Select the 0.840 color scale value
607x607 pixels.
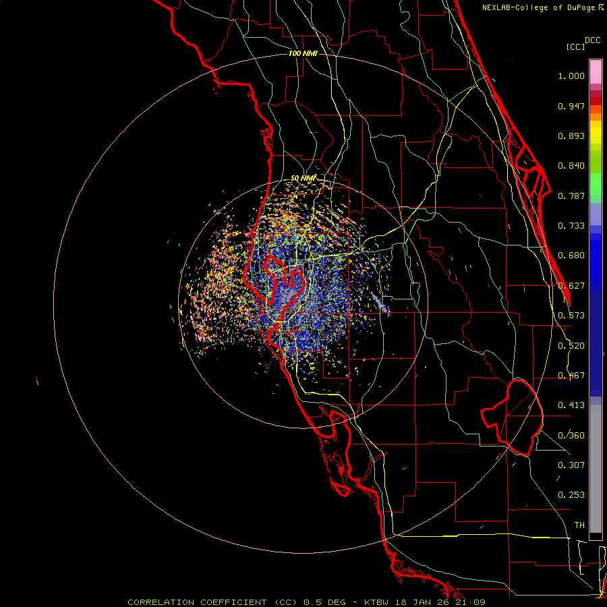point(571,166)
